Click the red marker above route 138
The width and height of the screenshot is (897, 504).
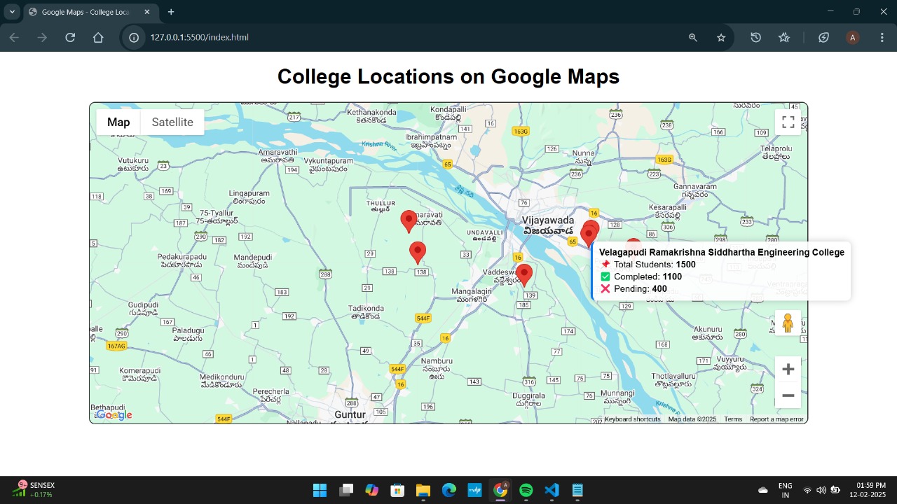point(418,253)
